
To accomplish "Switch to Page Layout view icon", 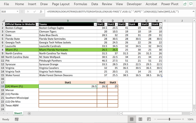I will click(140, 119).
